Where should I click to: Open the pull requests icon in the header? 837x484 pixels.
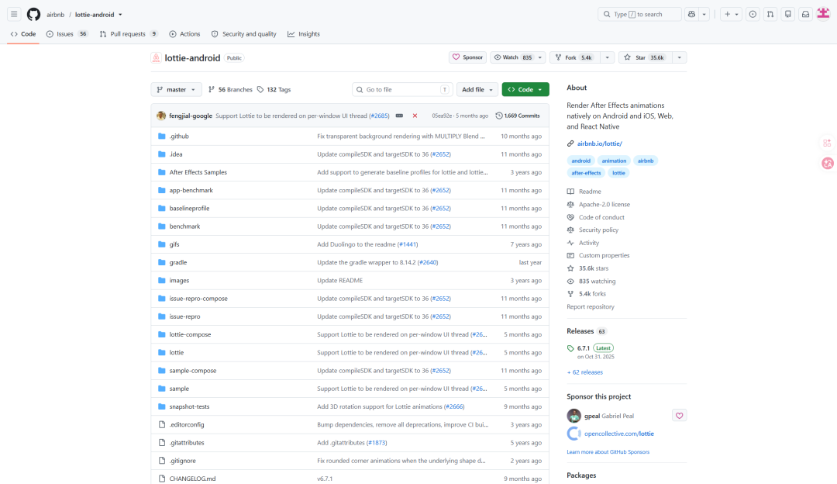click(770, 15)
